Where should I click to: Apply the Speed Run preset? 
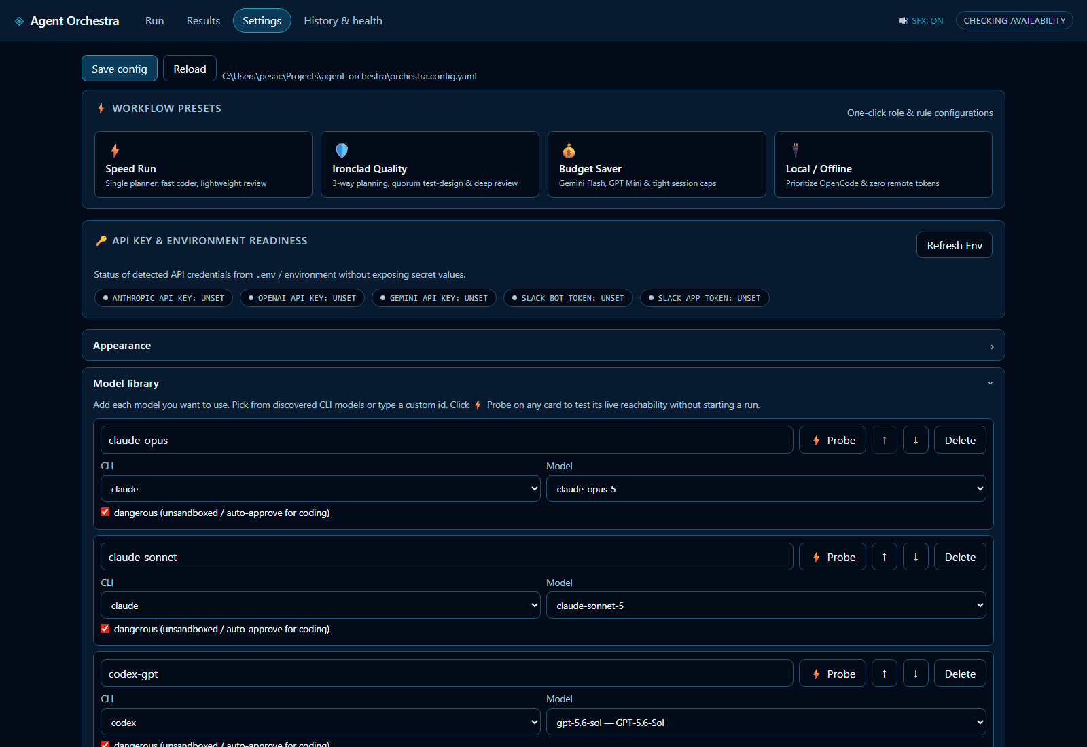pos(203,164)
